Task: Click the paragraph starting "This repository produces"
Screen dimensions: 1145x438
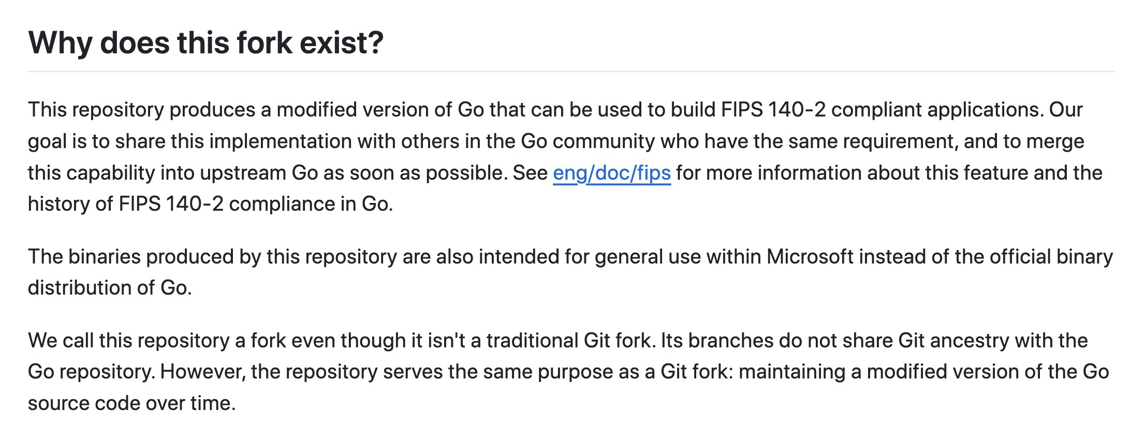Action: (x=565, y=157)
